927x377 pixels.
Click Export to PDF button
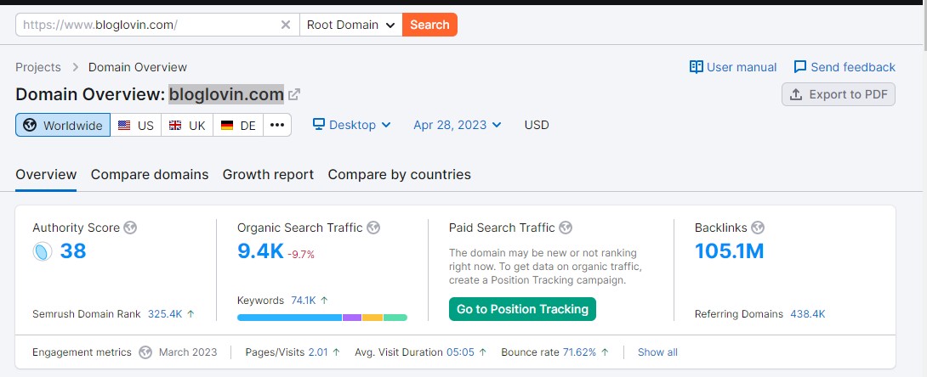(x=839, y=94)
